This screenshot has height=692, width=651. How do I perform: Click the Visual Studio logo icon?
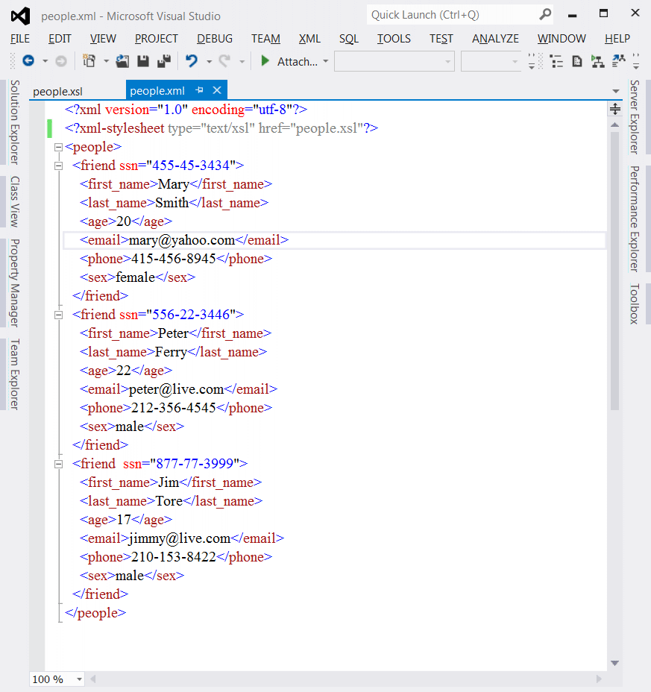(20, 16)
